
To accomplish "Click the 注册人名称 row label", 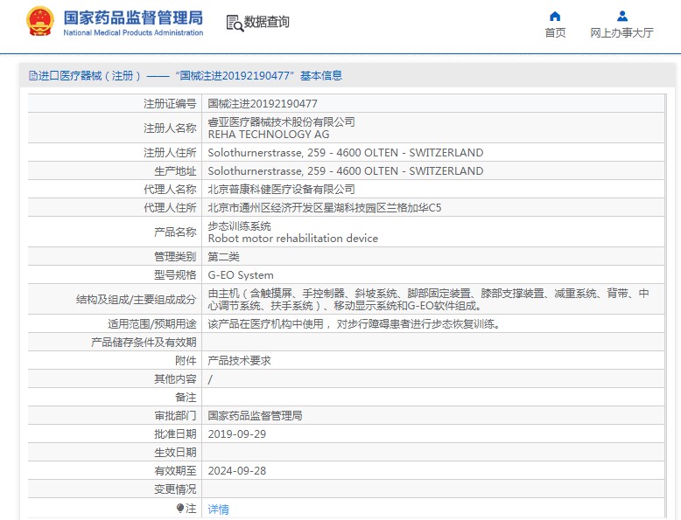I will (x=170, y=128).
